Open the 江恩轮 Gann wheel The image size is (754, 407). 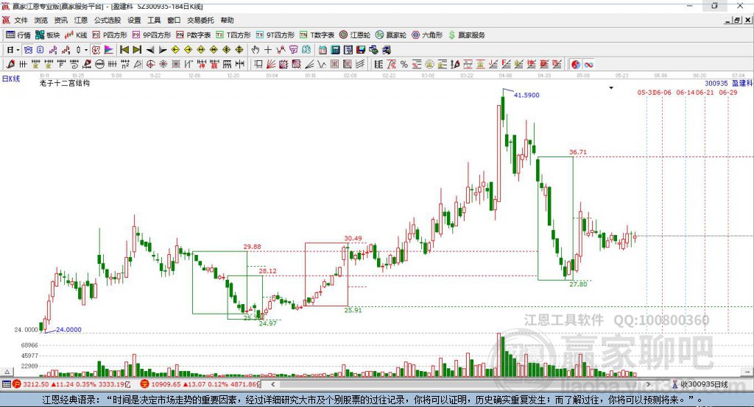tap(355, 35)
